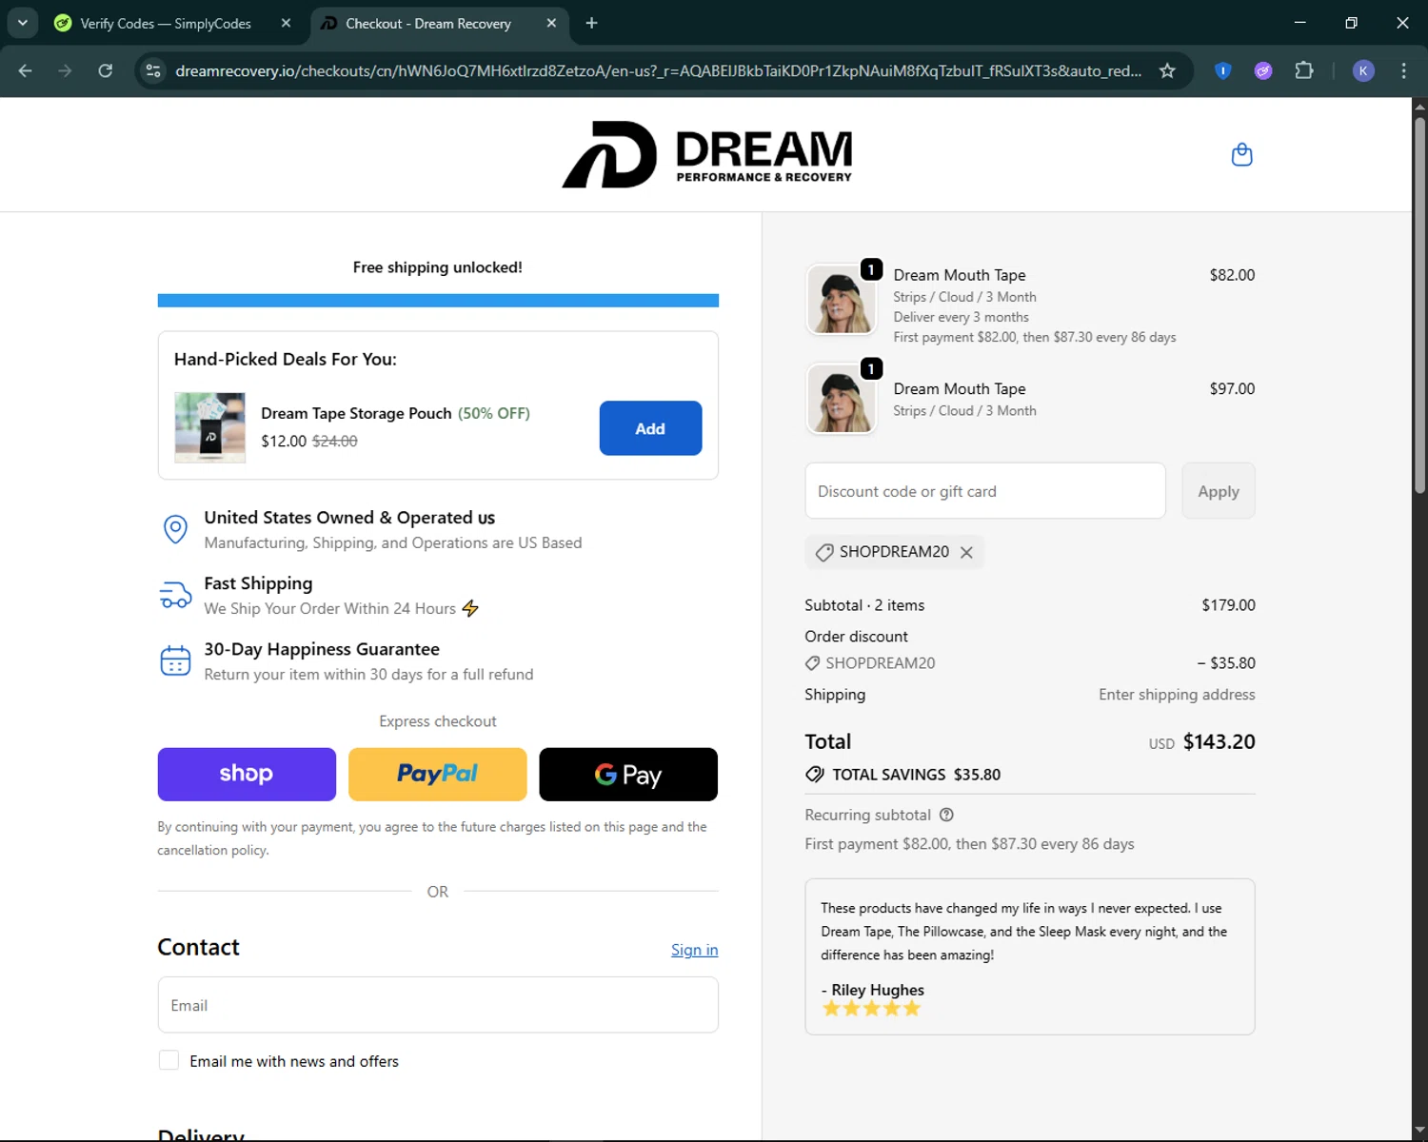The width and height of the screenshot is (1428, 1142).
Task: Click 'Deliver every 3 months' text
Action: (x=961, y=317)
